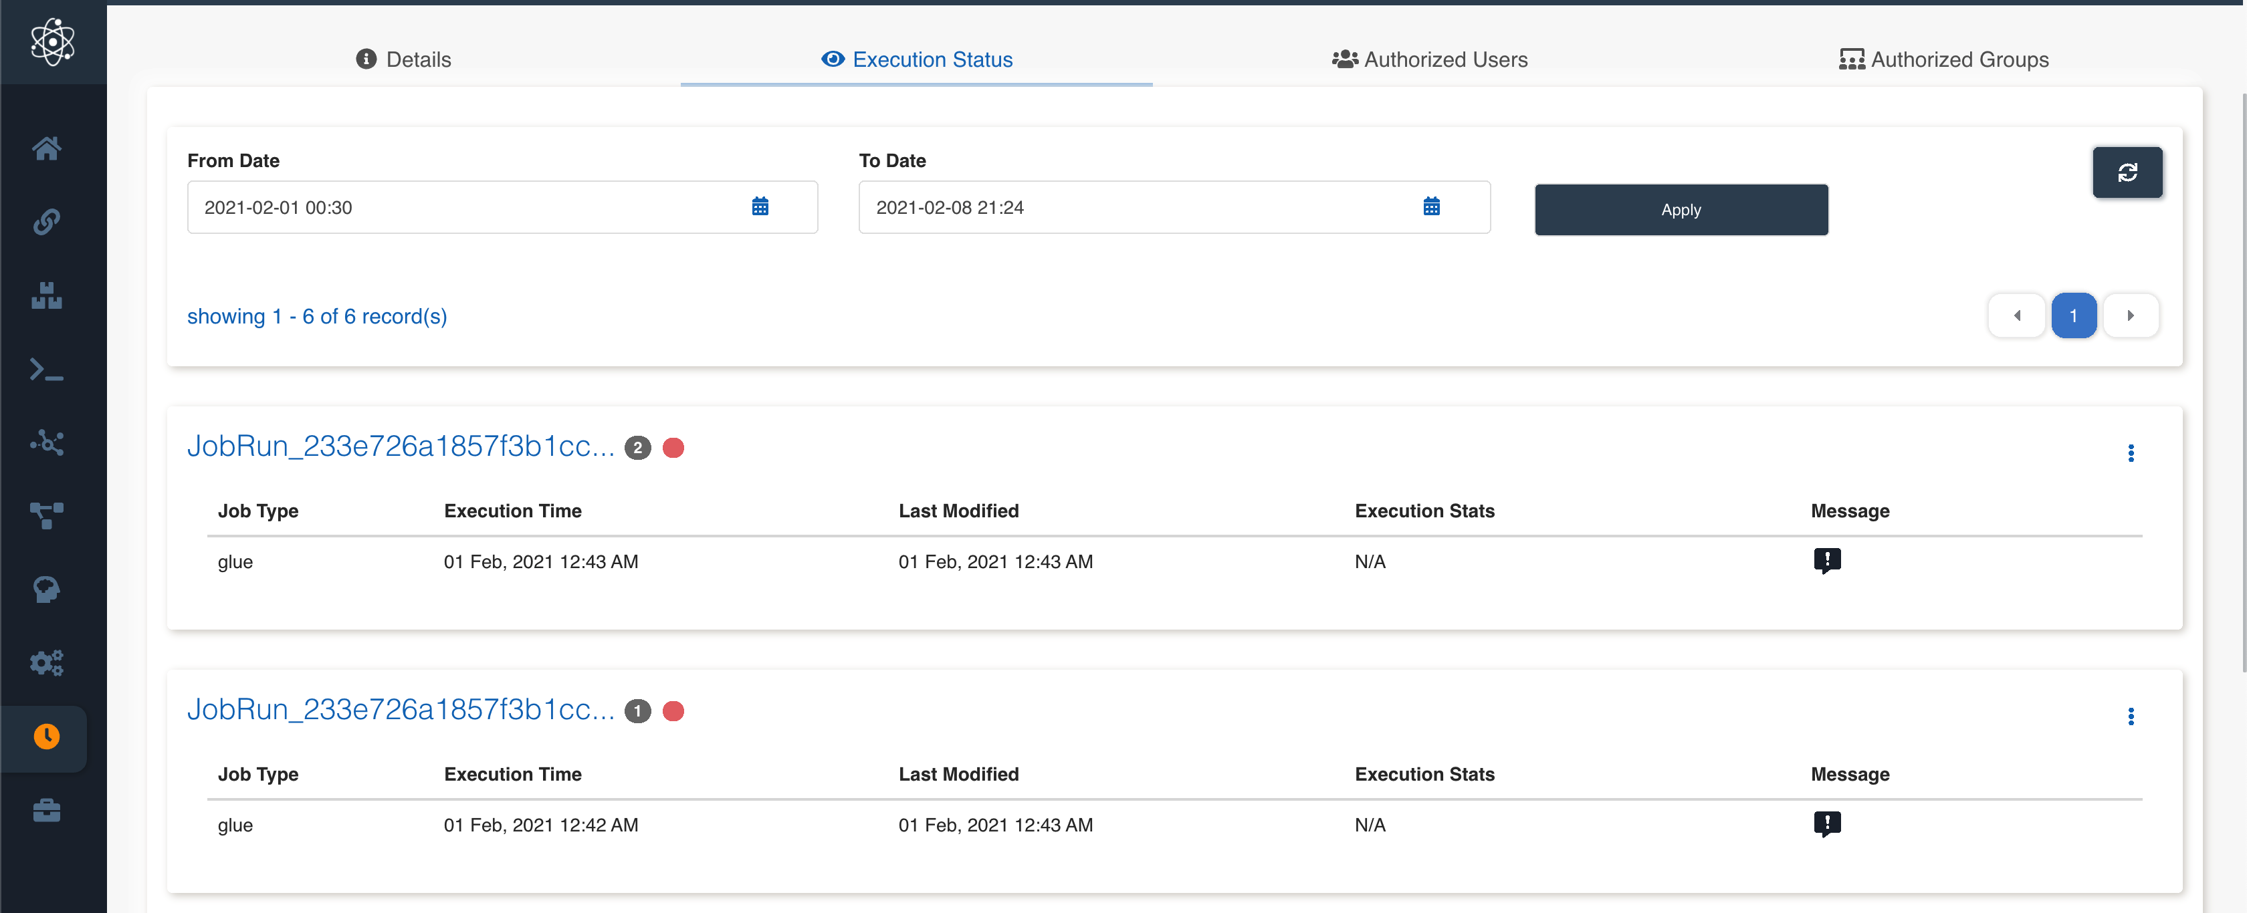Open the From Date calendar picker
The image size is (2247, 913).
[760, 207]
